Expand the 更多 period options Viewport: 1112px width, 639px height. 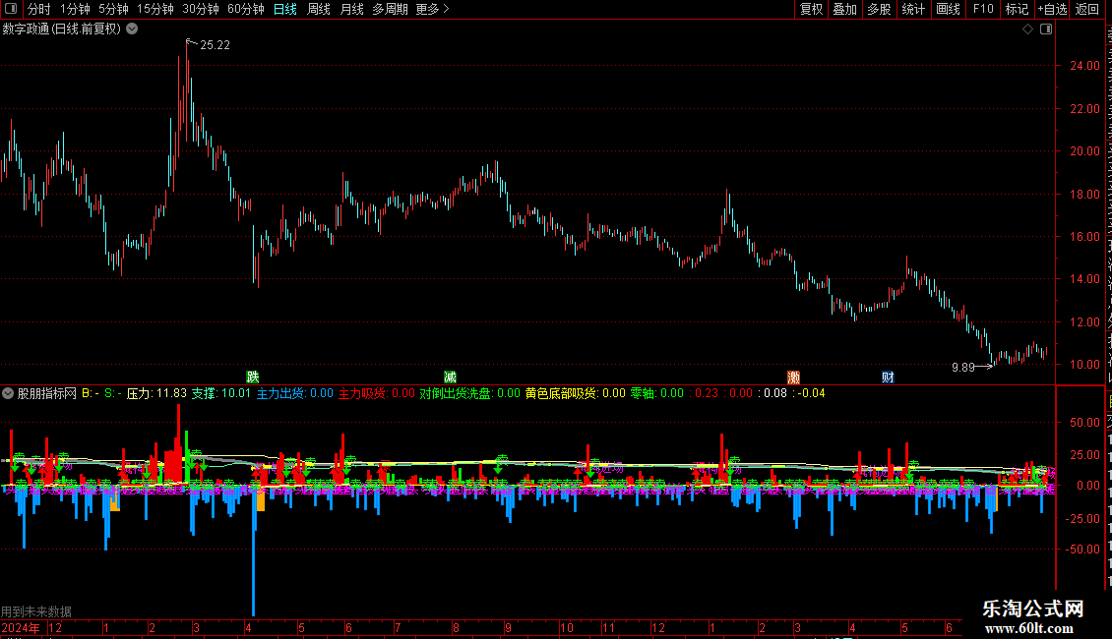(432, 9)
